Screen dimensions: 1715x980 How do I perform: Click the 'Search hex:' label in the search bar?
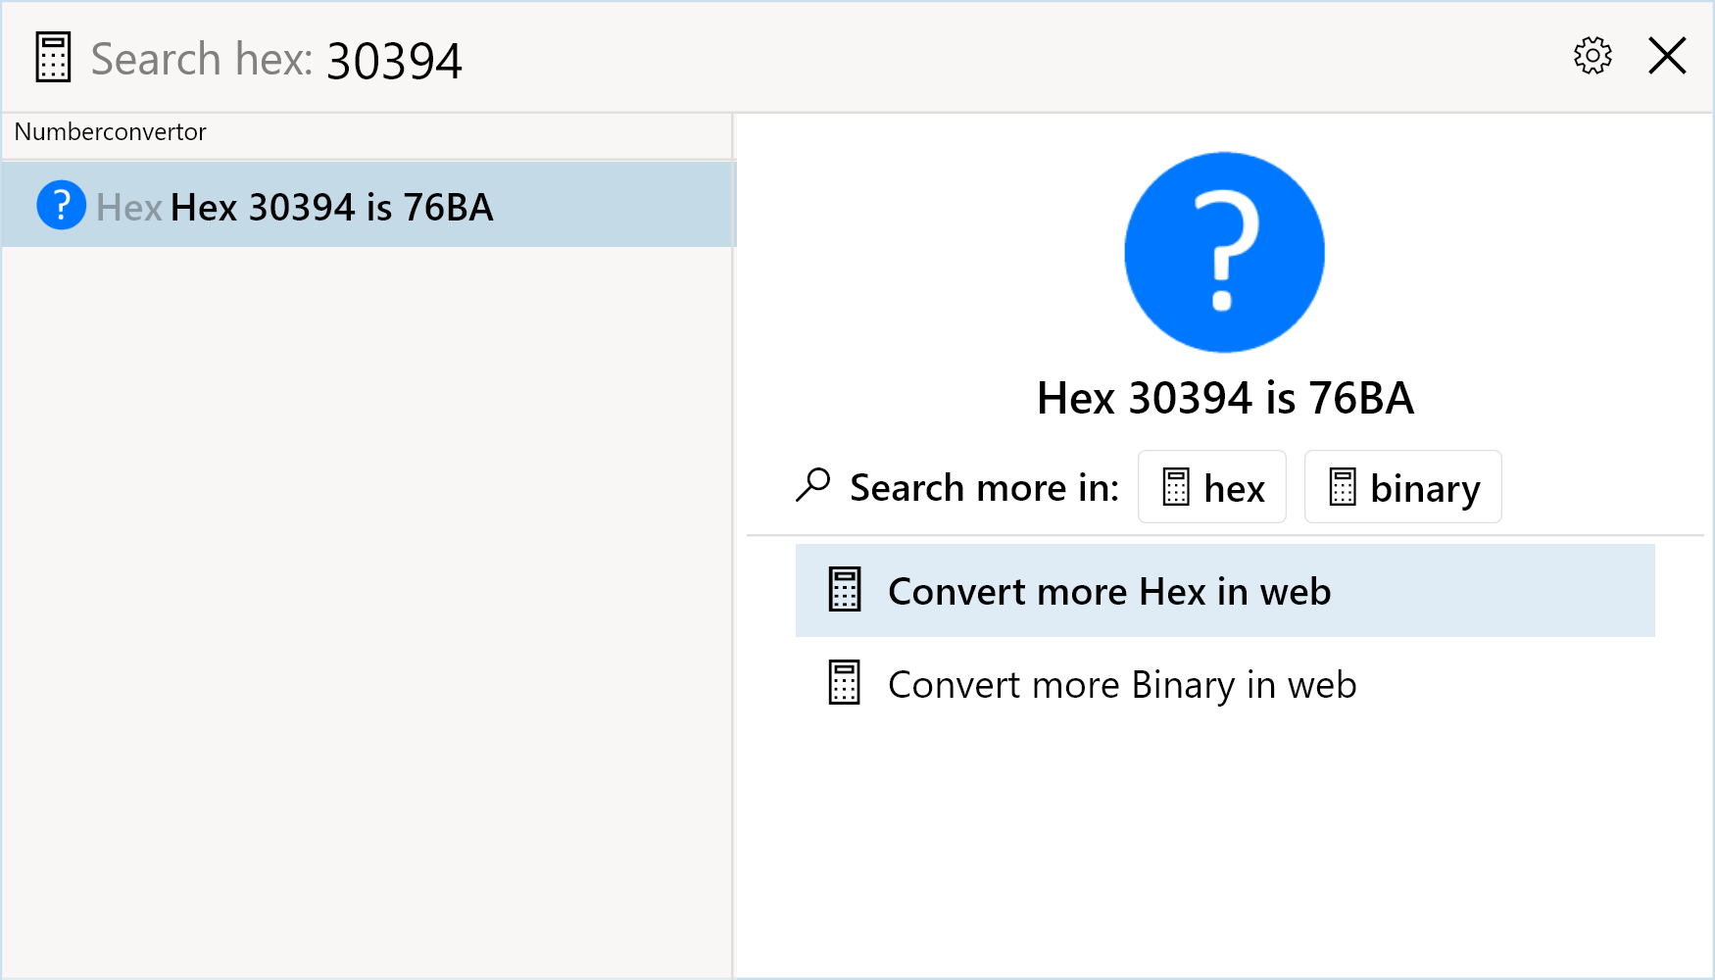[x=201, y=60]
